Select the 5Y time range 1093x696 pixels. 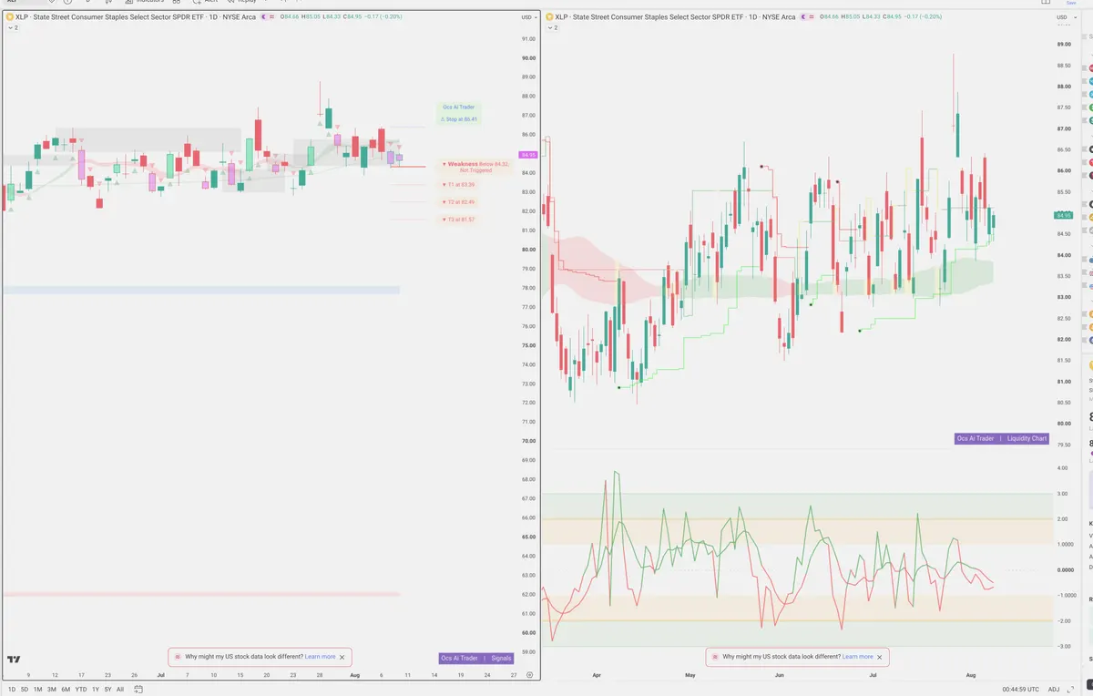108,690
